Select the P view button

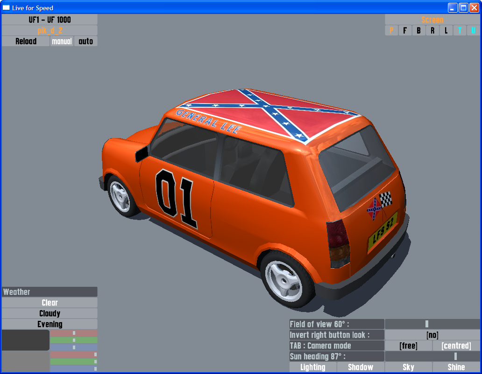pyautogui.click(x=391, y=30)
